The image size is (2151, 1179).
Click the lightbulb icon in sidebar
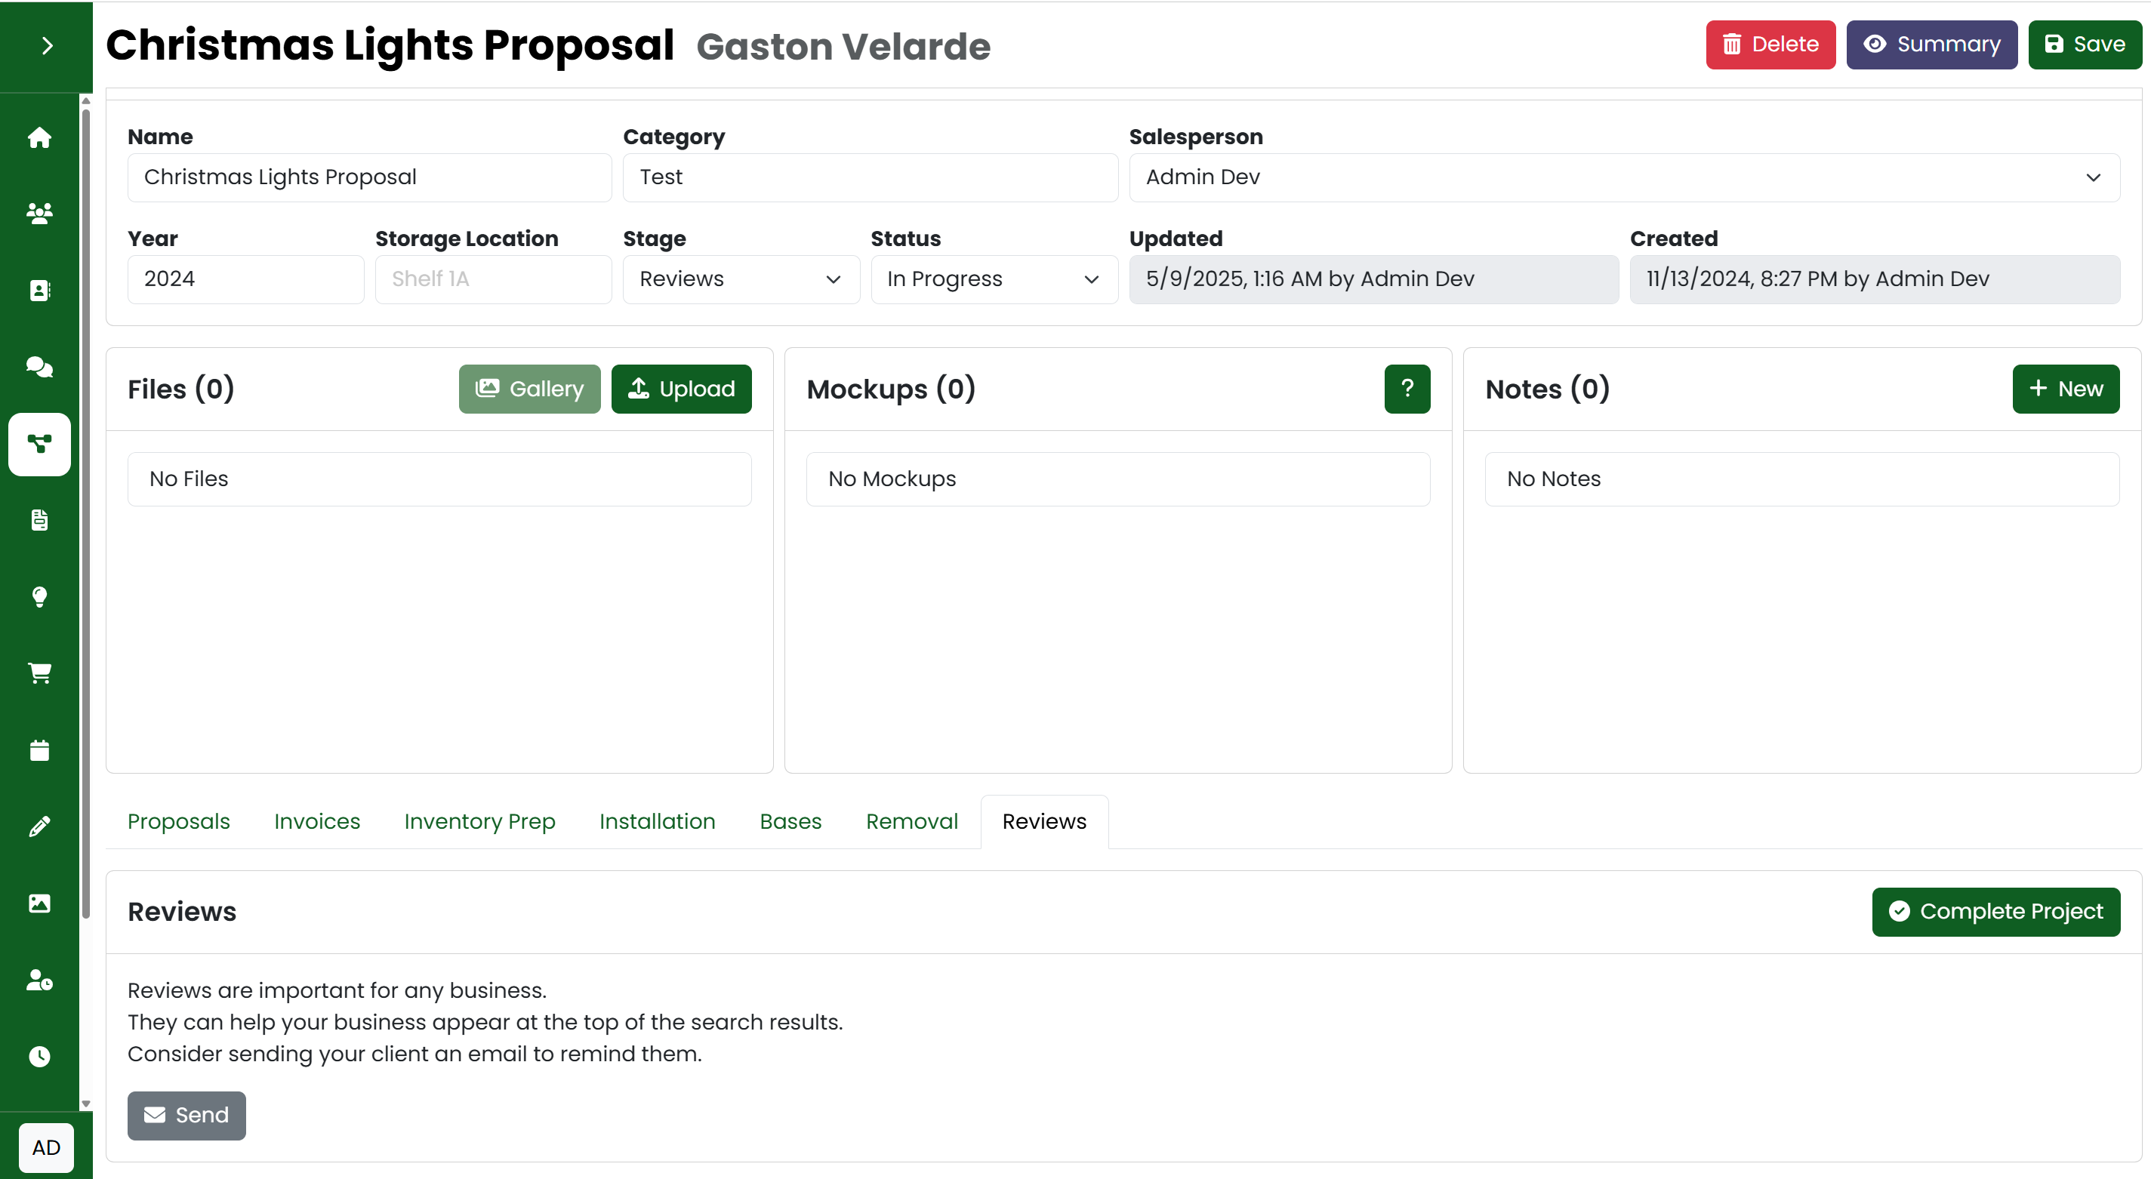tap(39, 596)
